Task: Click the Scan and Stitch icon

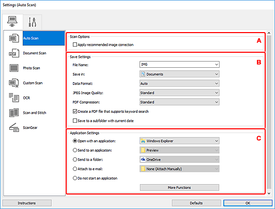Action: click(14, 113)
